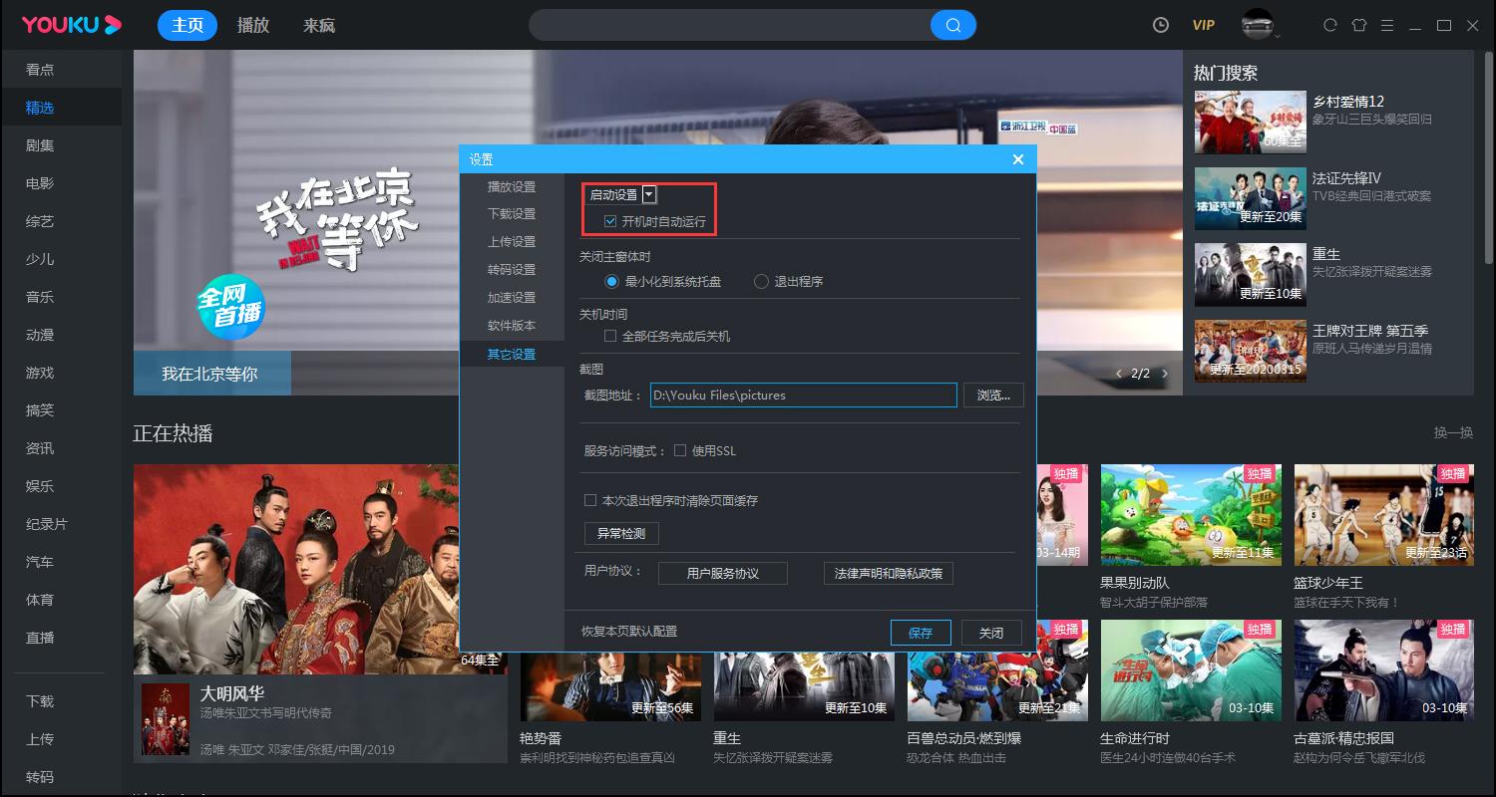Image resolution: width=1496 pixels, height=797 pixels.
Task: Check 本次退出程序时清除页面缓存
Action: point(590,500)
